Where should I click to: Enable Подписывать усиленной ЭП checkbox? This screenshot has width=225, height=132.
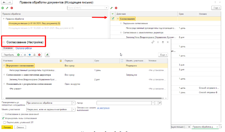4,122
